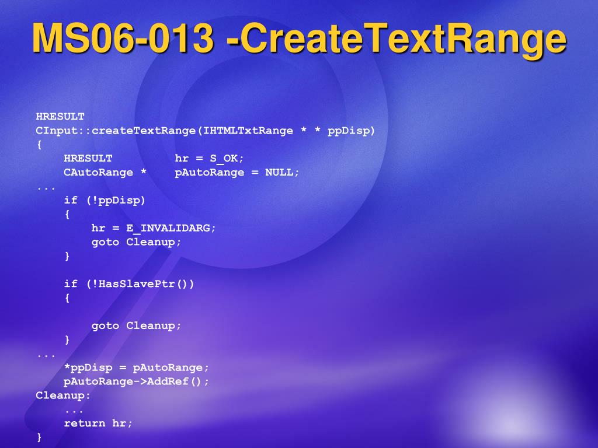Click goto Cleanup inside HasSlavePtr block
Viewport: 598px width, 448px height.
(x=136, y=325)
